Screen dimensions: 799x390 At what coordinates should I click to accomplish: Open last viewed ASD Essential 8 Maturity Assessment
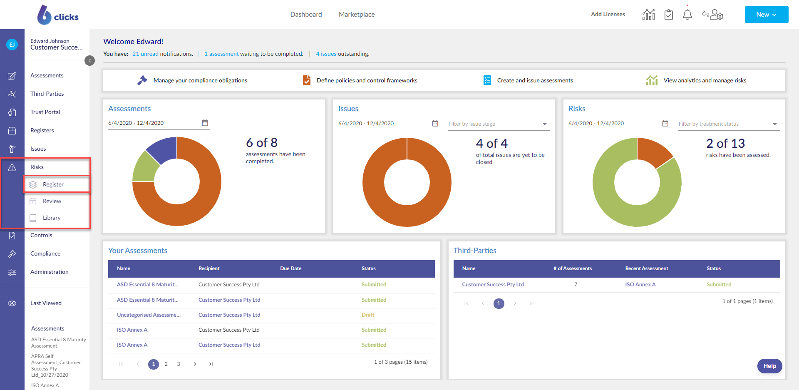click(58, 343)
